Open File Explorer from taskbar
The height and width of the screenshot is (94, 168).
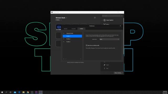click(x=23, y=92)
